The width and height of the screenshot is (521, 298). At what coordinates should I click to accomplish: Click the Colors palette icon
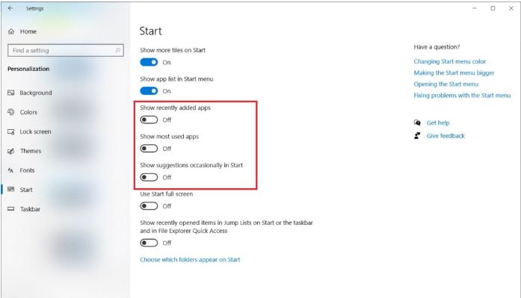(11, 112)
